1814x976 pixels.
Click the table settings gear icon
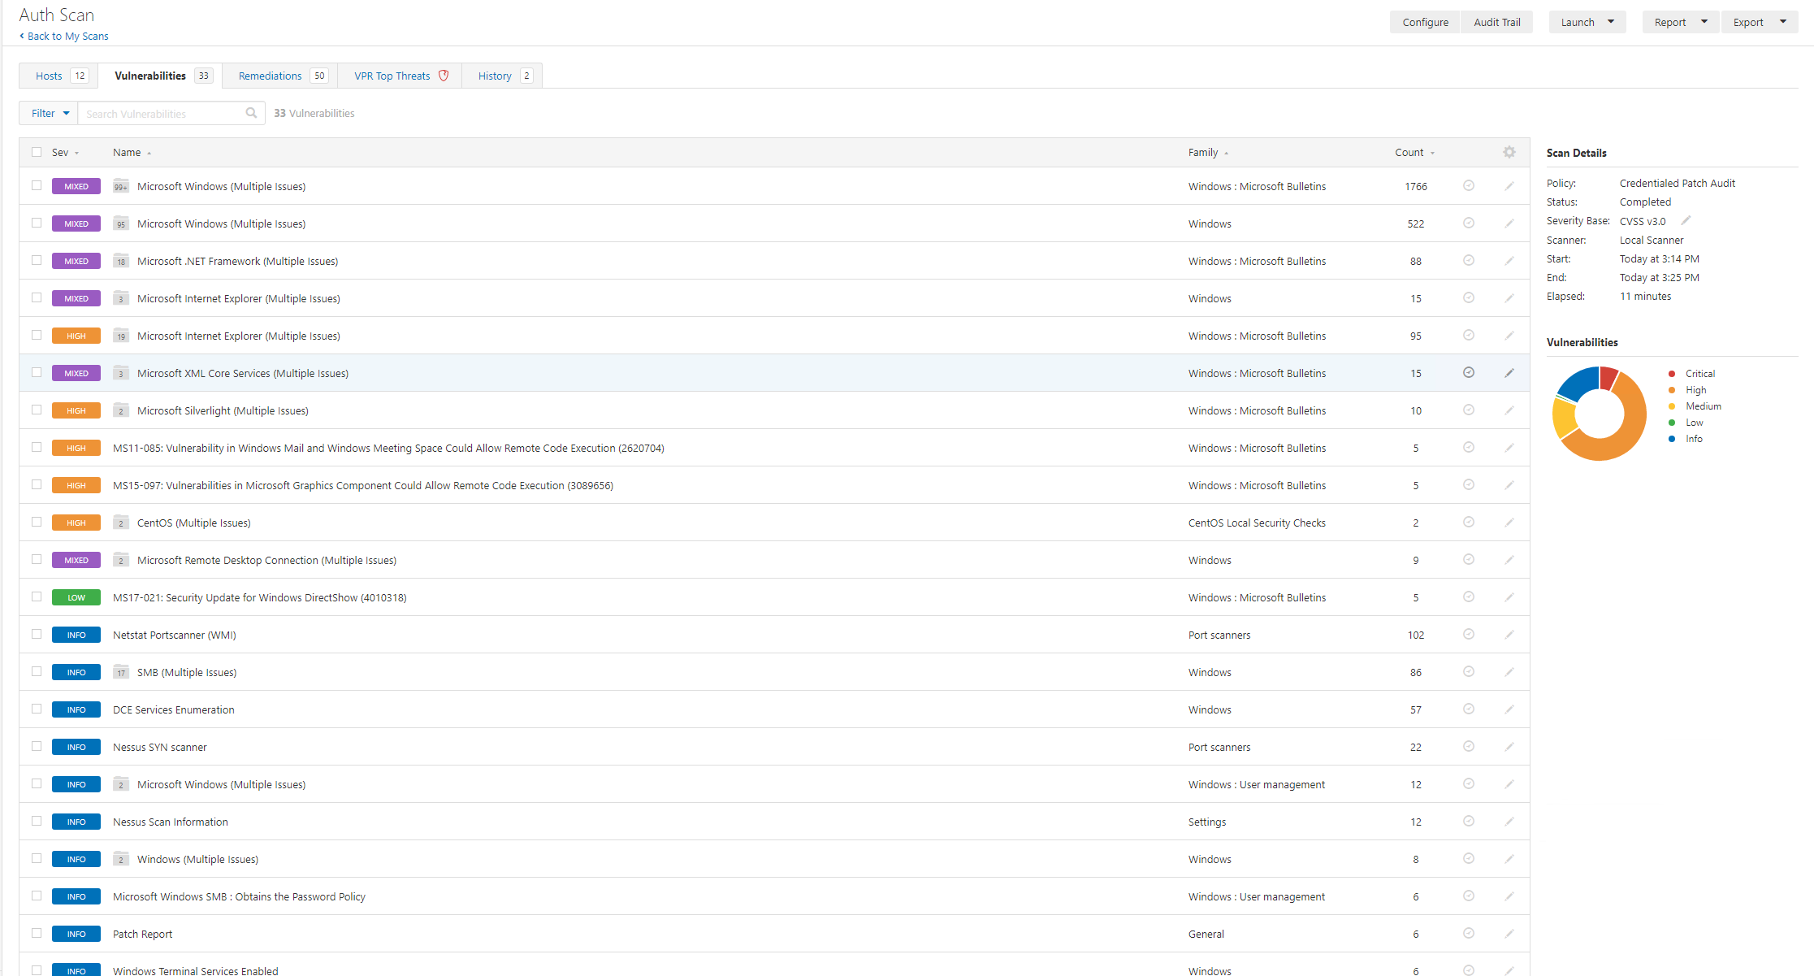click(1509, 152)
